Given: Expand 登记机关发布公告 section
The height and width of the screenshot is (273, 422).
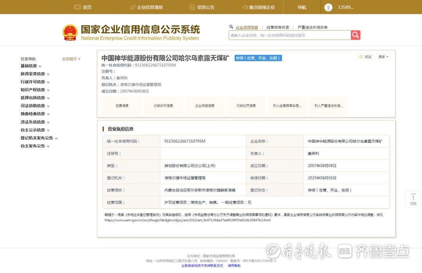Looking at the screenshot, I should pyautogui.click(x=39, y=138).
